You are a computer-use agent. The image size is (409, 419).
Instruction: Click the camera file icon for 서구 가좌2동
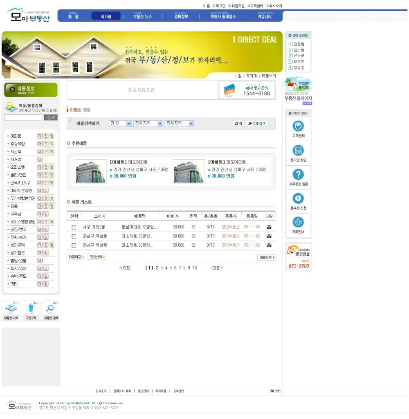click(269, 227)
